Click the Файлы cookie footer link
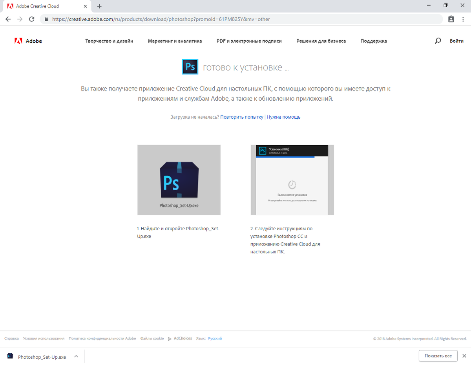Viewport: 471px width, 365px height. [x=152, y=338]
